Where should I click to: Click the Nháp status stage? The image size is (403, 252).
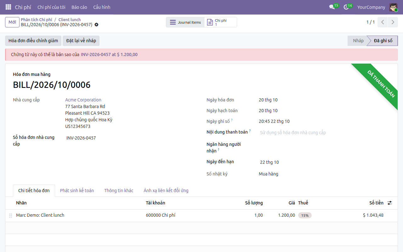358,41
